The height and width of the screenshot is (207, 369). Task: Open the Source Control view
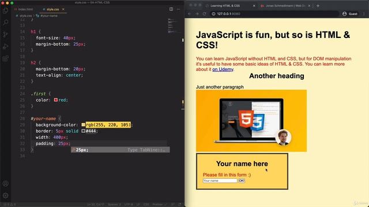[x=5, y=34]
